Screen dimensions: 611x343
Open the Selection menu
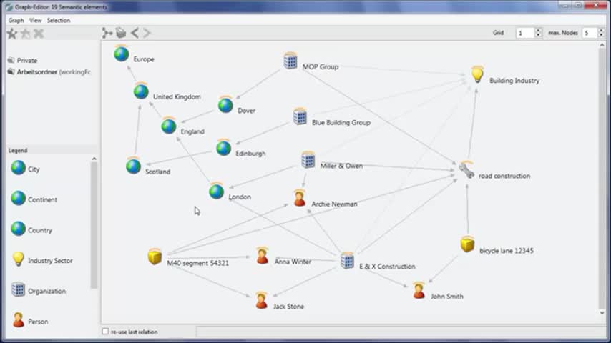tap(59, 20)
